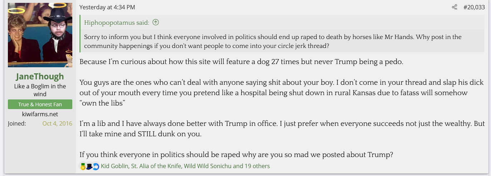Open Kid Goblin's profile from reactions
The image size is (491, 176).
[115, 166]
